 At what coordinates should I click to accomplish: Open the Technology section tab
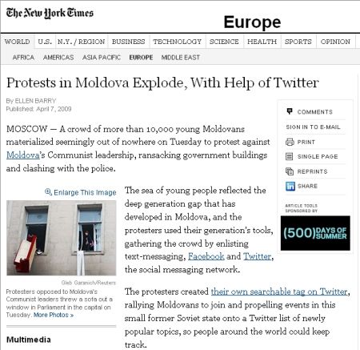point(178,42)
